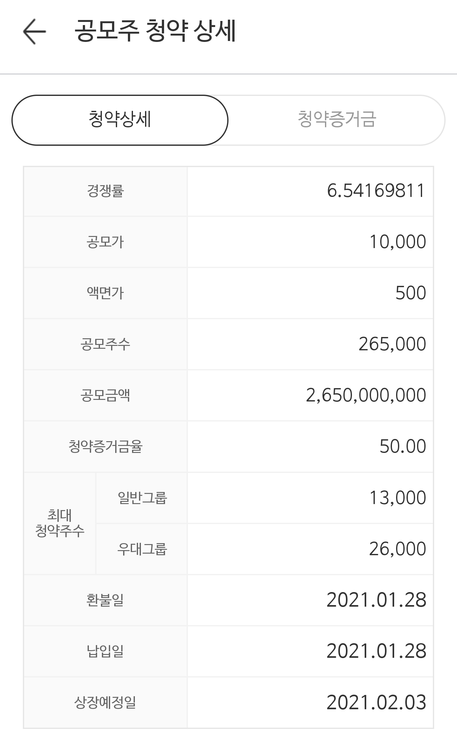Select the 납입일 date value
The width and height of the screenshot is (457, 748).
click(x=376, y=651)
